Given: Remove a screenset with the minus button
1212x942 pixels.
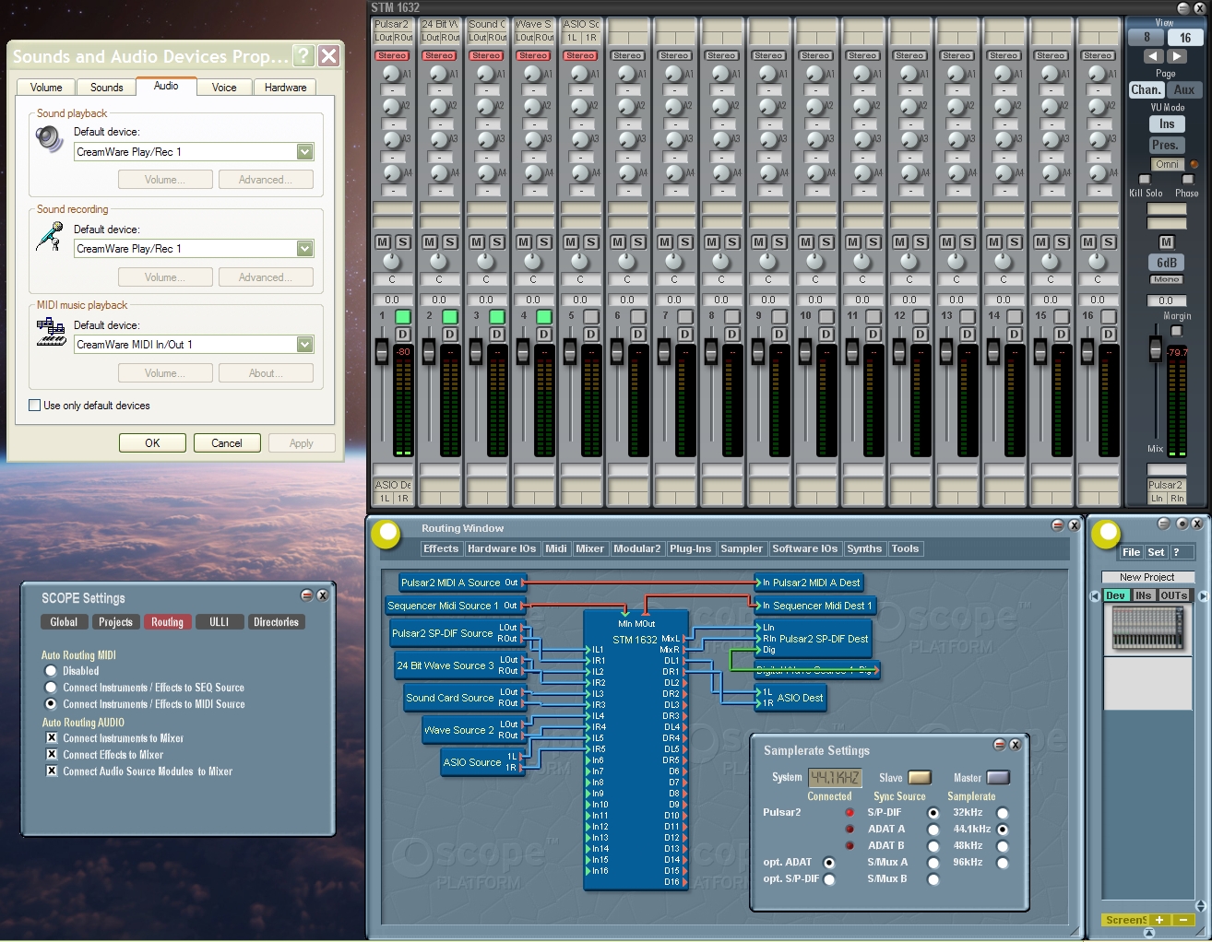Looking at the screenshot, I should 1183,920.
